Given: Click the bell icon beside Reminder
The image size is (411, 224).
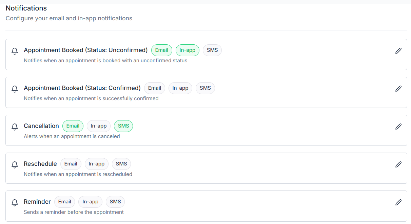Looking at the screenshot, I should (15, 203).
